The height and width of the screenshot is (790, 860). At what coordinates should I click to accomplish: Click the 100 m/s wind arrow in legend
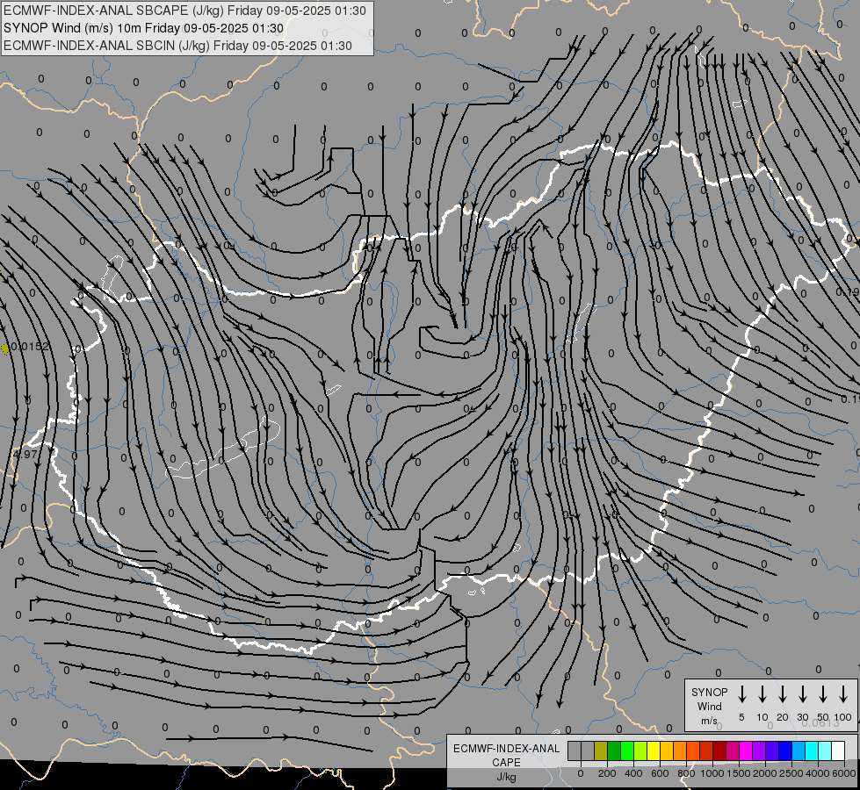pos(843,693)
